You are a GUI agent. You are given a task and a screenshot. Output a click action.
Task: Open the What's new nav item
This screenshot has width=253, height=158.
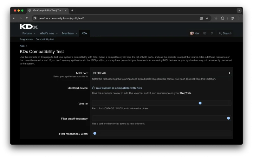tap(47, 33)
